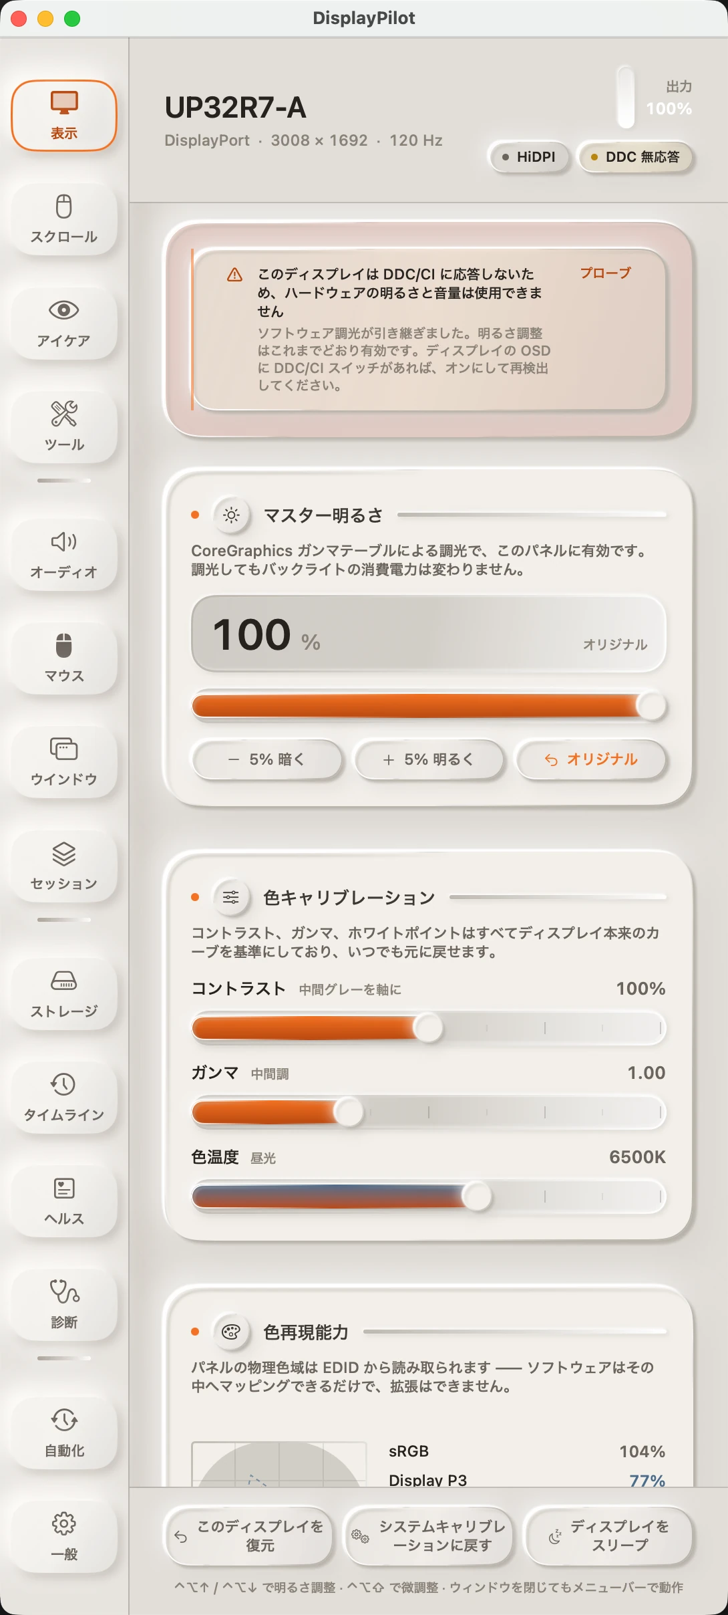Switch to the 一般 settings tab
This screenshot has height=1615, width=728.
point(64,1537)
